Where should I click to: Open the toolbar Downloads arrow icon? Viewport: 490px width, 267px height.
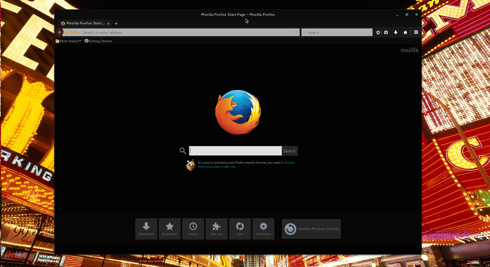[x=396, y=32]
